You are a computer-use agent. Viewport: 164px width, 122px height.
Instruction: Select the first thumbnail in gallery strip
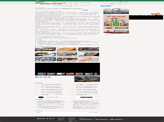(x=42, y=74)
